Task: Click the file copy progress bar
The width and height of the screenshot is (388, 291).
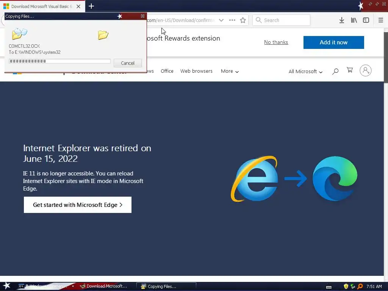Action: pyautogui.click(x=59, y=61)
